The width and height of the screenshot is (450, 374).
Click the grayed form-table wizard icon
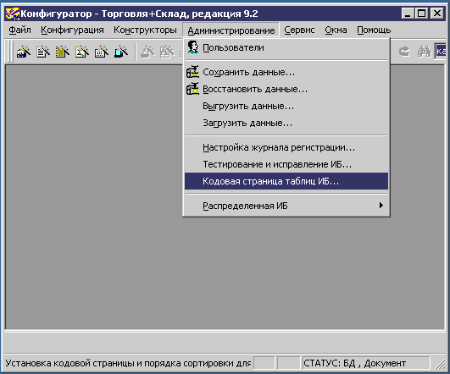[167, 52]
